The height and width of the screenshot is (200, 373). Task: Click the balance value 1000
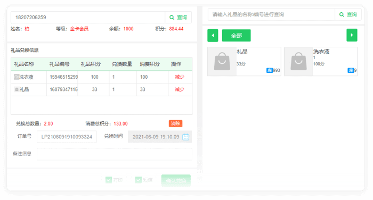tap(128, 29)
